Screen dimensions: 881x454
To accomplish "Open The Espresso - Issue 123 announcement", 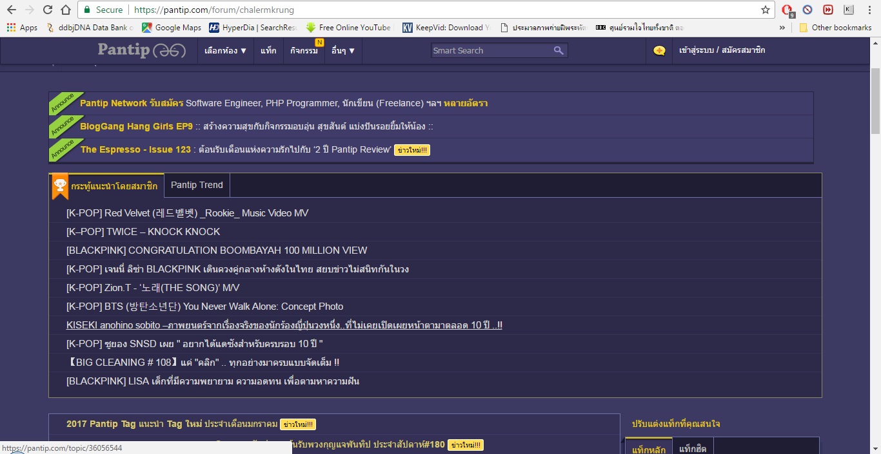I will coord(235,149).
